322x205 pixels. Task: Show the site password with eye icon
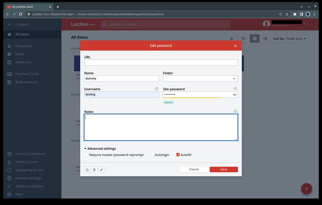pos(235,94)
